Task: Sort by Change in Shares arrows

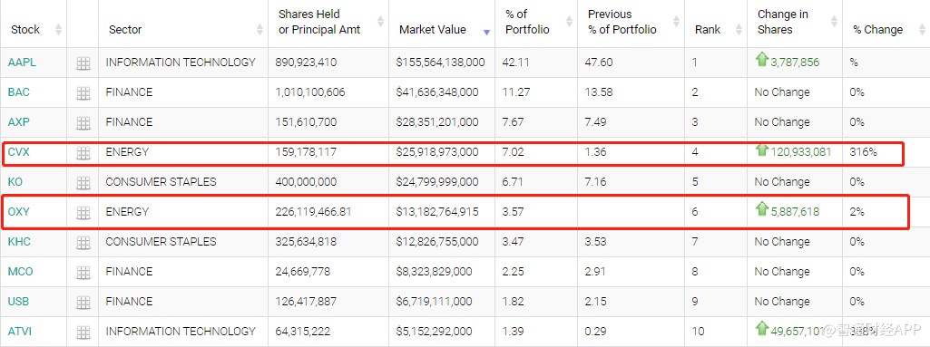Action: coord(834,22)
